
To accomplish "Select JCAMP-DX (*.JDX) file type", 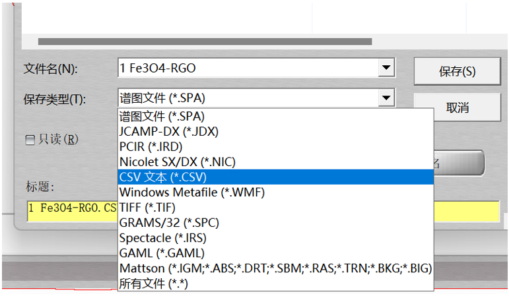I will [x=275, y=132].
